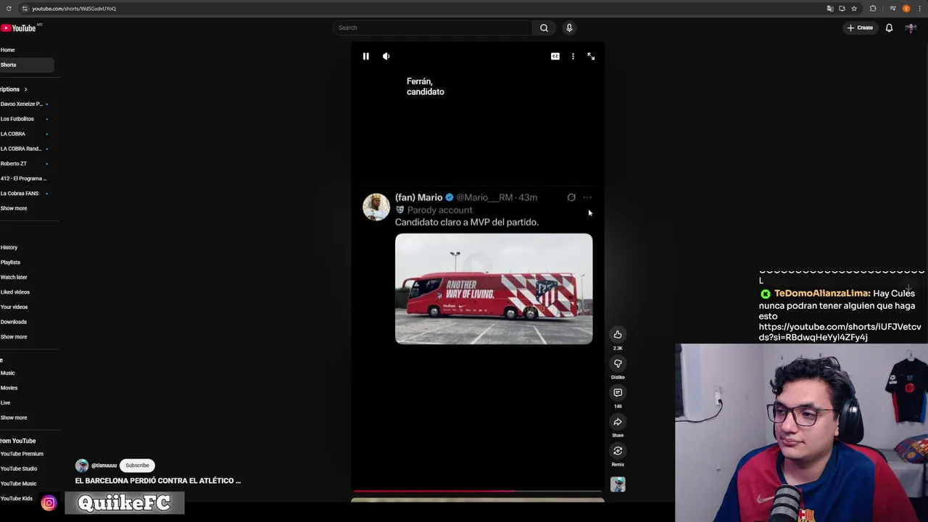The width and height of the screenshot is (928, 522).
Task: Go to the YouTube home logo
Action: point(20,28)
